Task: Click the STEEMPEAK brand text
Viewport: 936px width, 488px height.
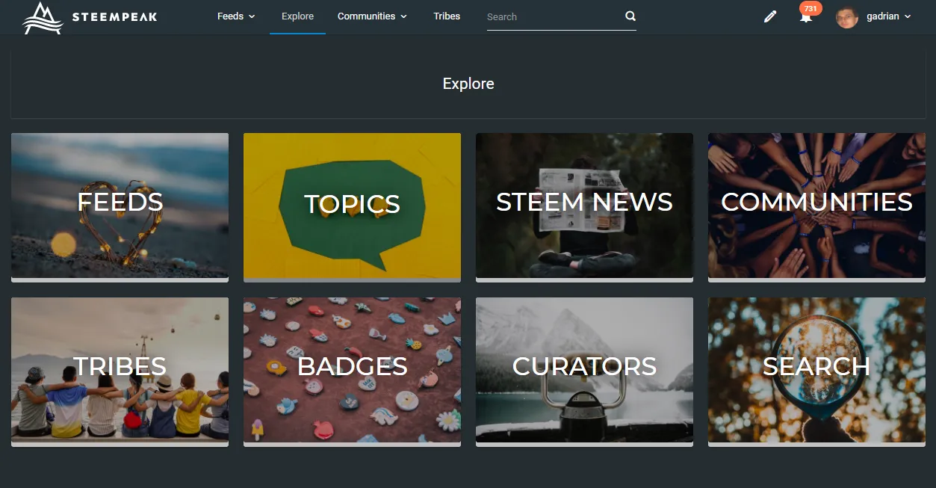Action: (114, 16)
